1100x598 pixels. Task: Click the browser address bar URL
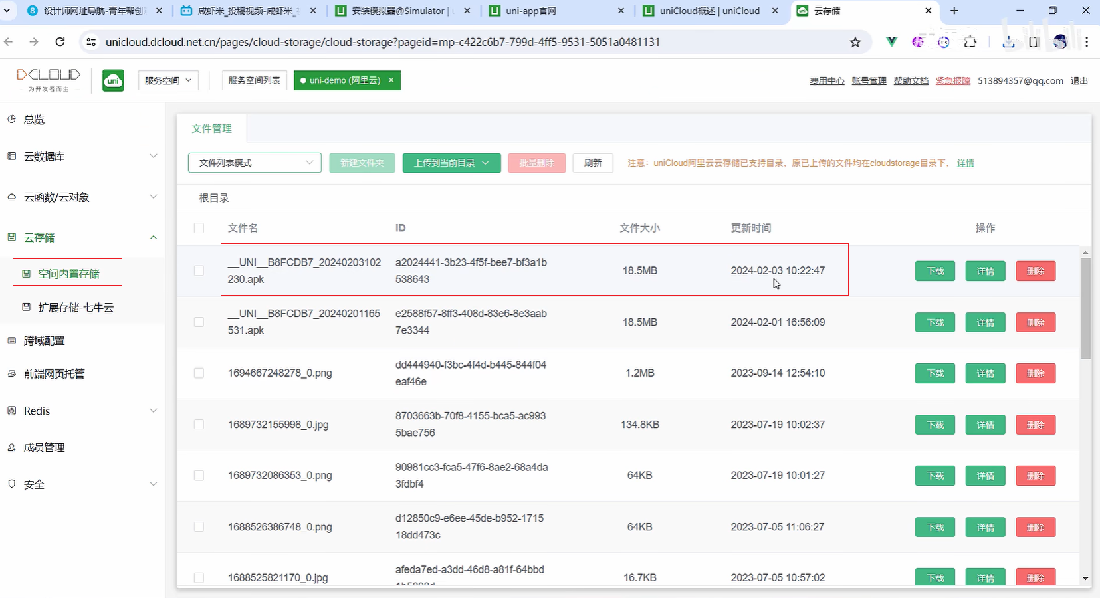click(383, 42)
